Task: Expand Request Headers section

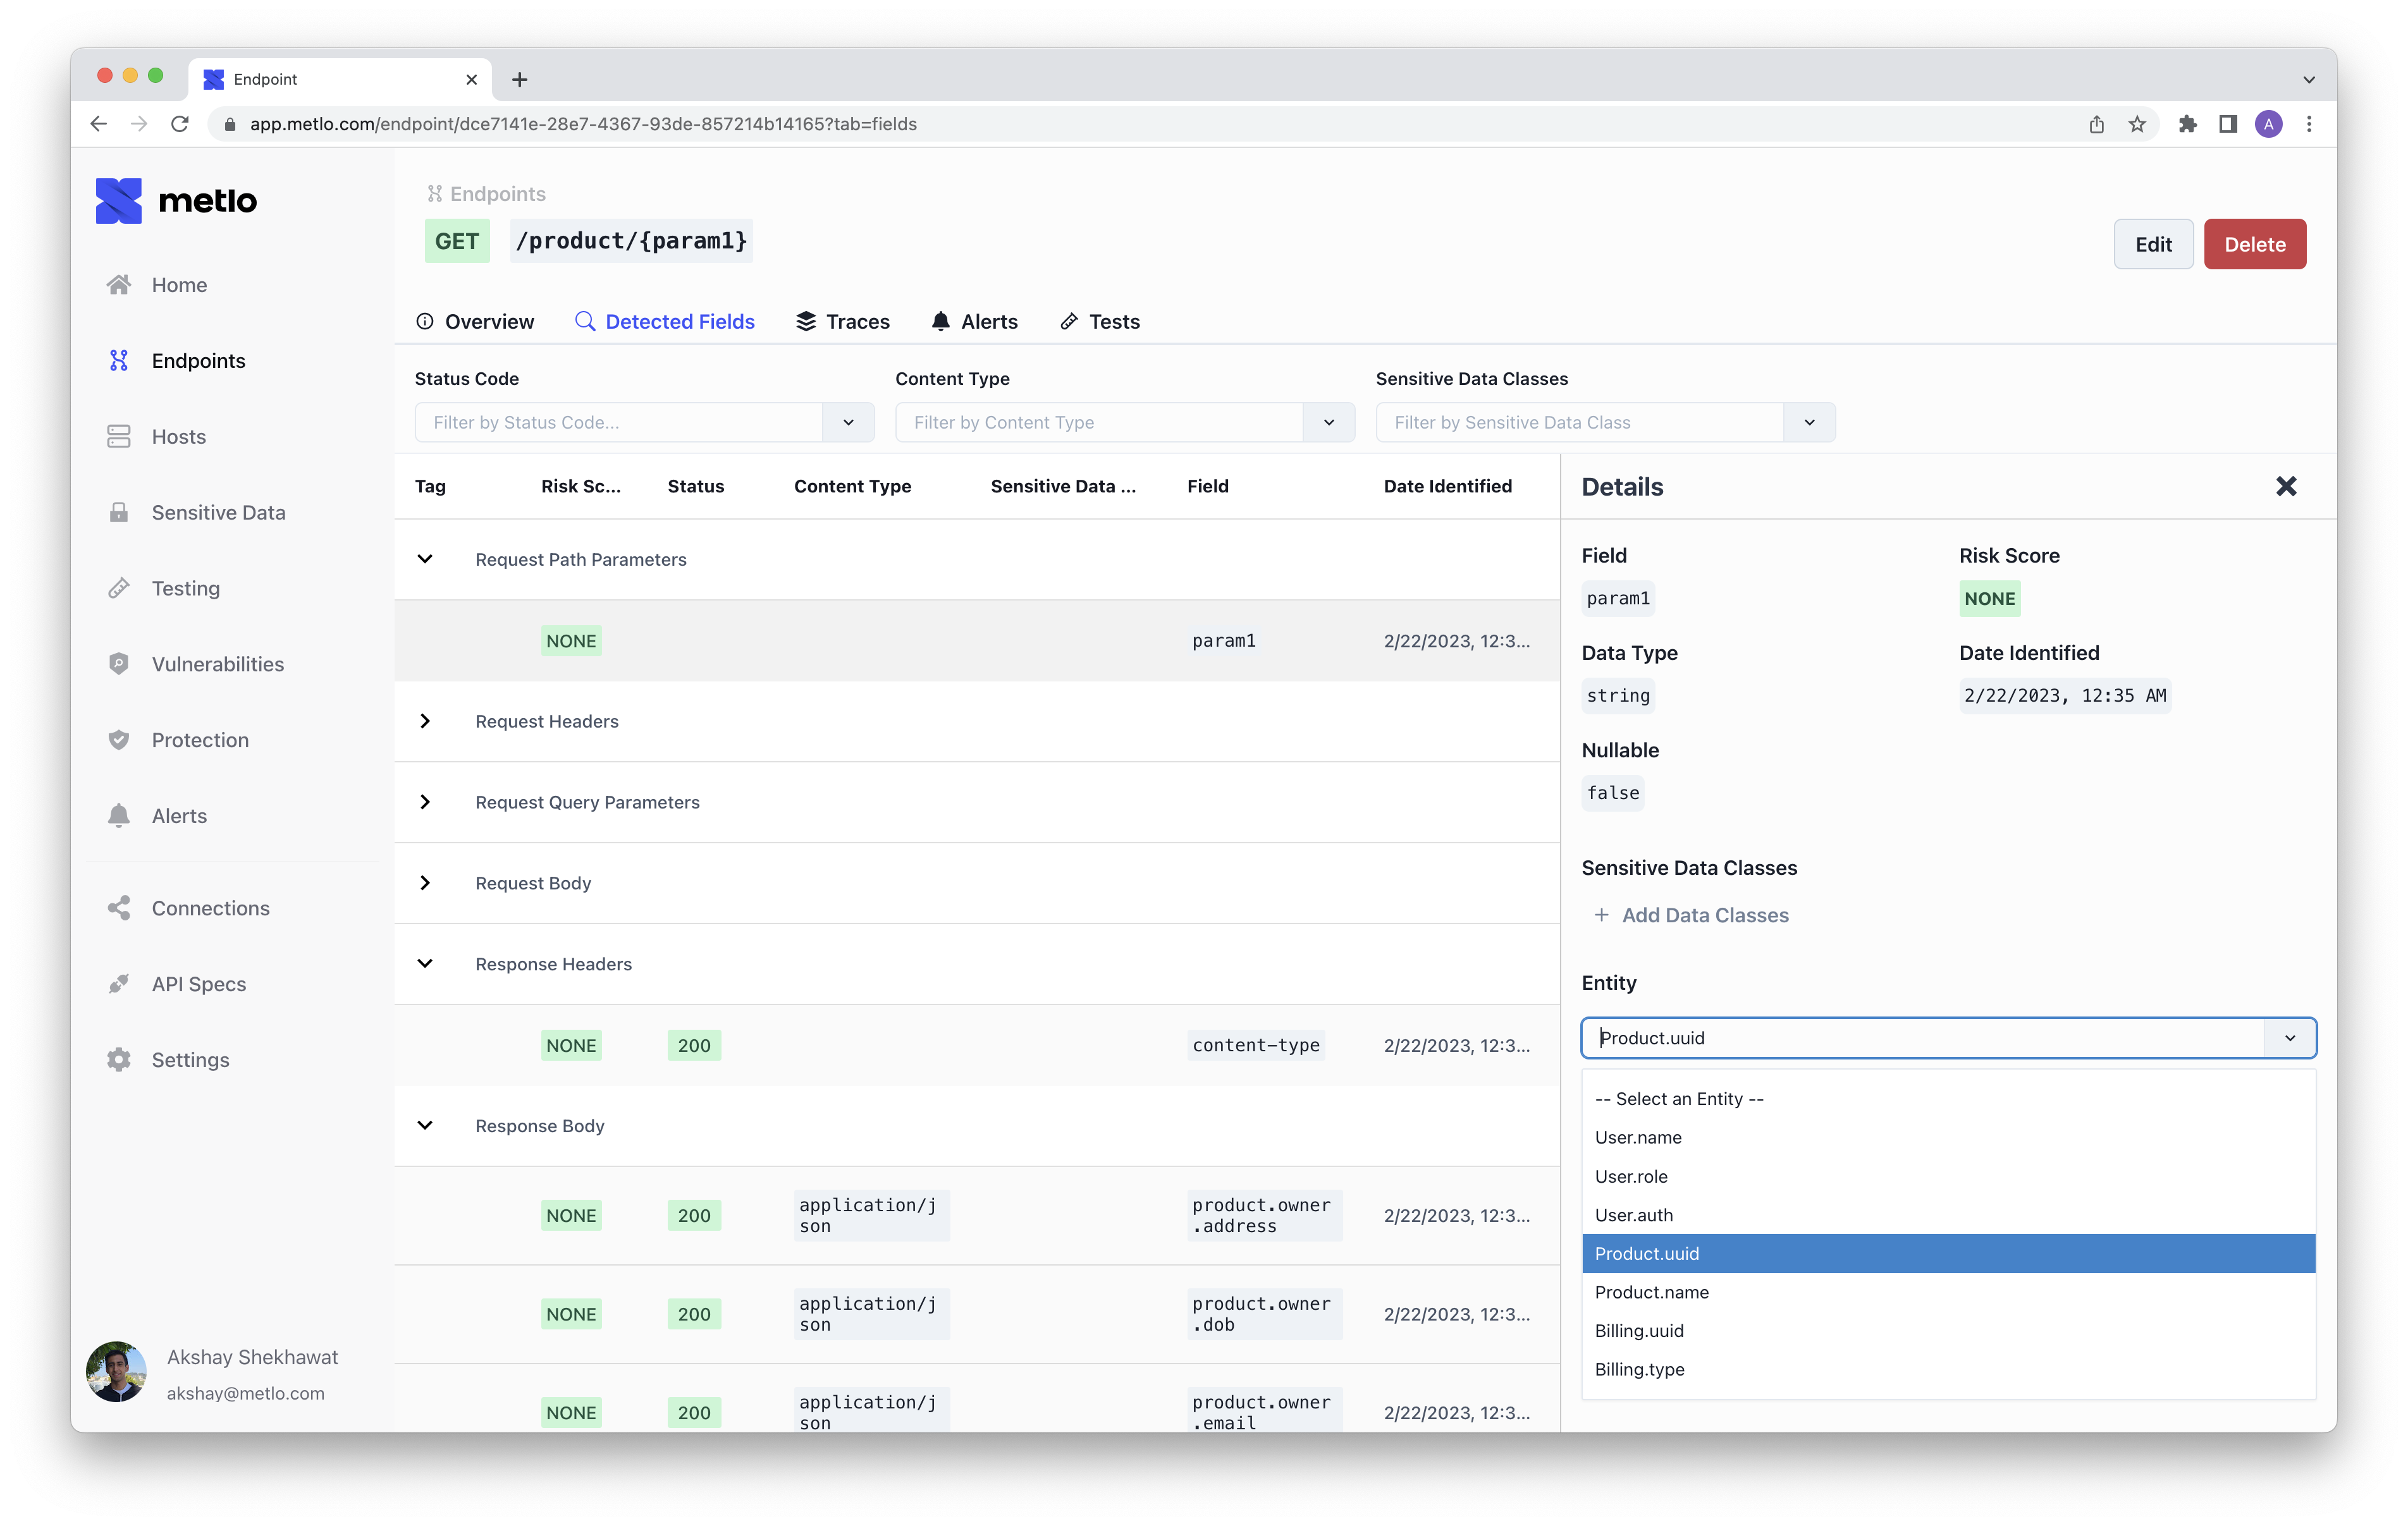Action: (425, 721)
